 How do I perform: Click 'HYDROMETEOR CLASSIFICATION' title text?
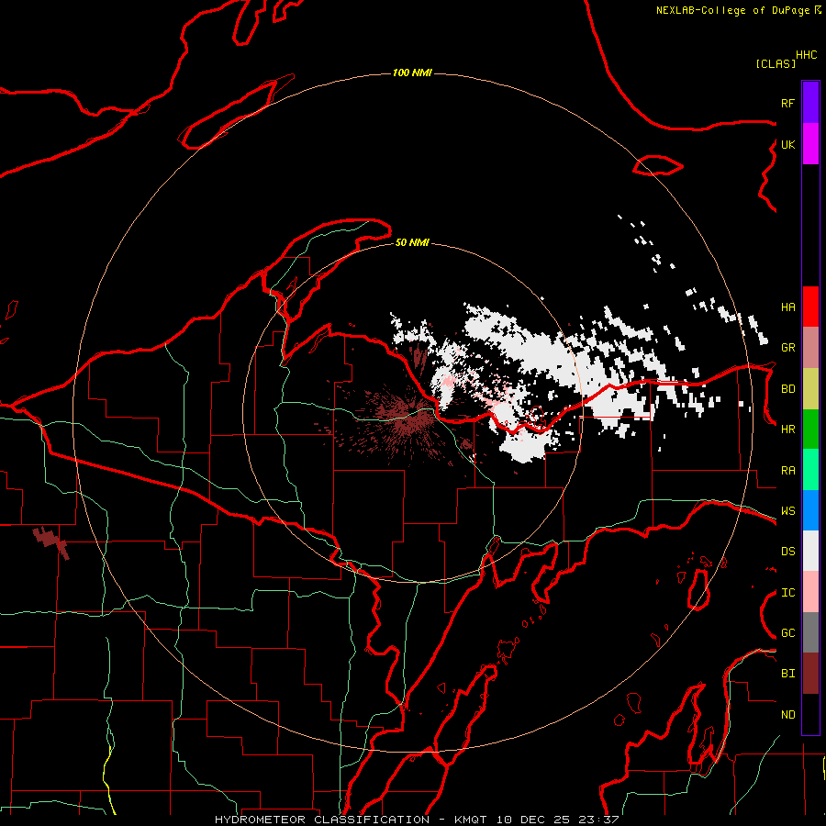tap(322, 820)
